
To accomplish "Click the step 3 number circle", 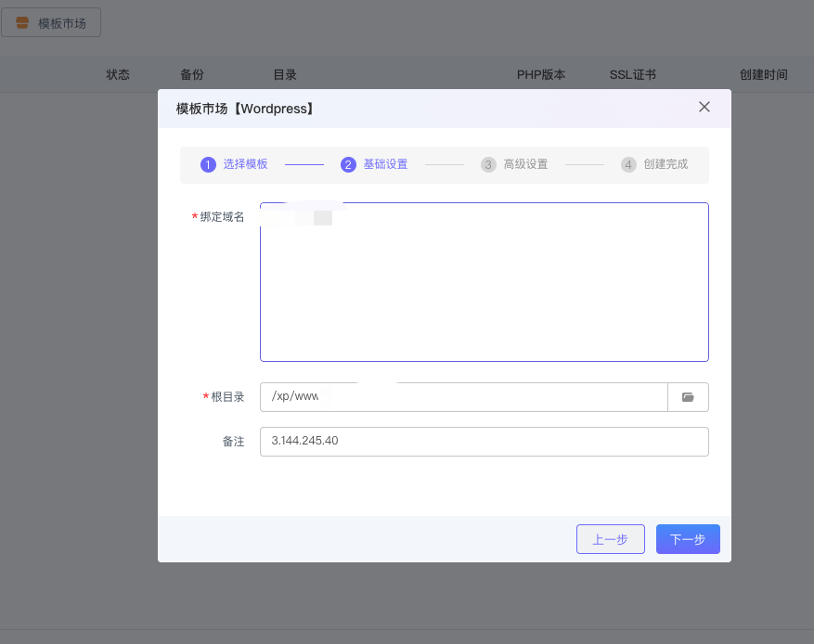I will 488,165.
